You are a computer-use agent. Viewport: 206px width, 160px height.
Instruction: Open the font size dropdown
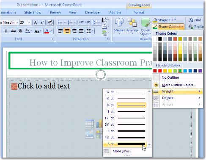(29, 22)
